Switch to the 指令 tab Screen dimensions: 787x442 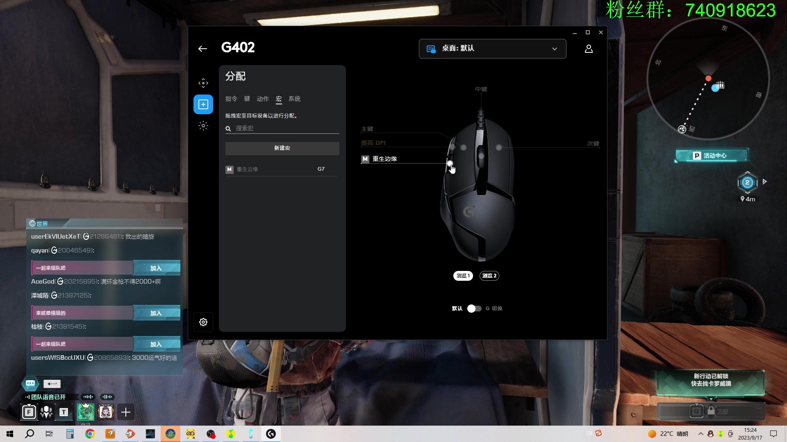(231, 99)
